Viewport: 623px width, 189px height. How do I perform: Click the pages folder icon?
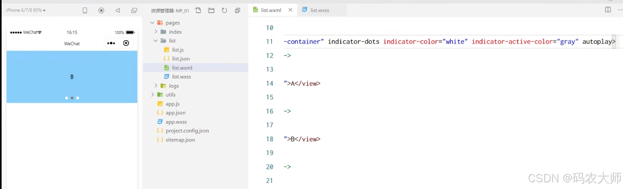[160, 23]
